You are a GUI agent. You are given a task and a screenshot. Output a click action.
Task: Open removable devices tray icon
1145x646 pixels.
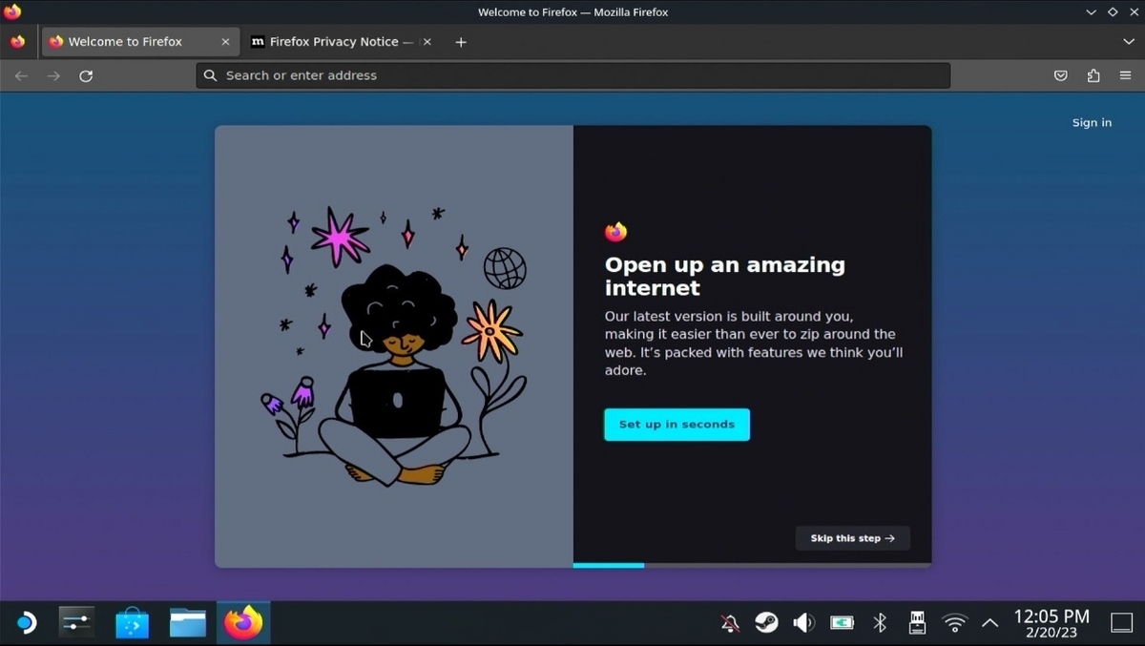click(917, 623)
